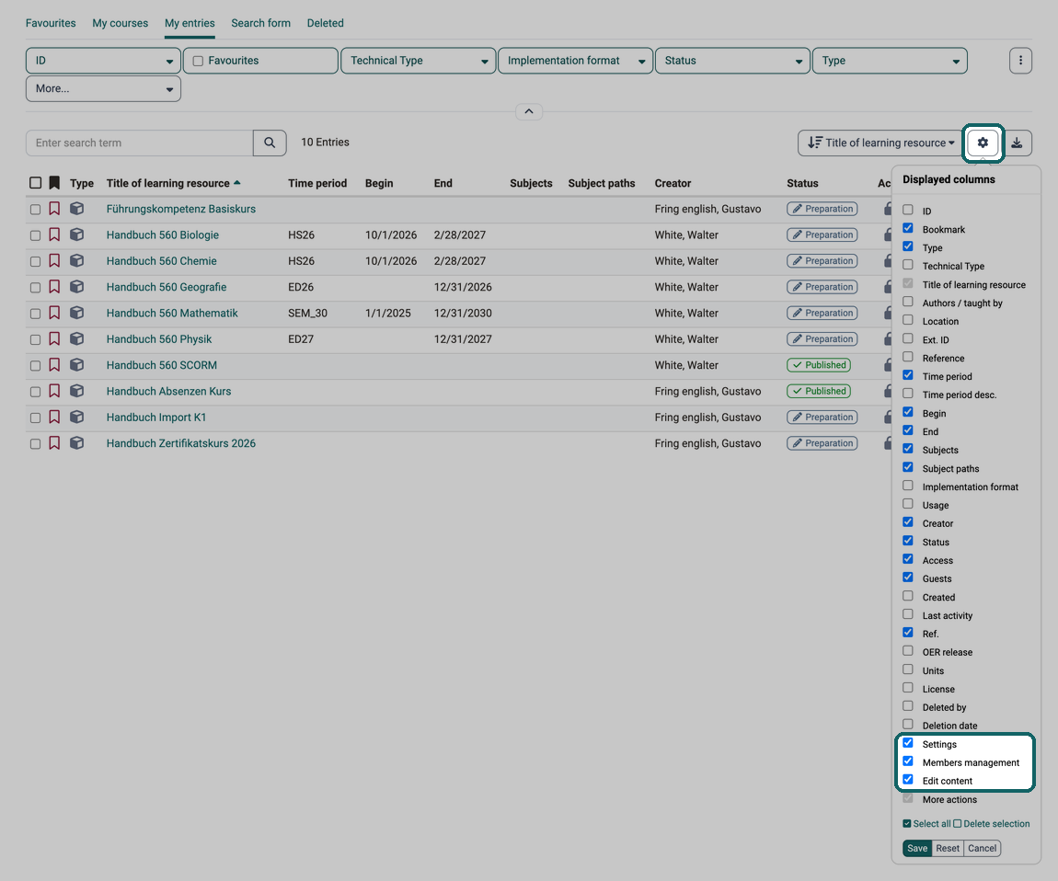Open the Search form tab
This screenshot has width=1058, height=881.
click(261, 23)
